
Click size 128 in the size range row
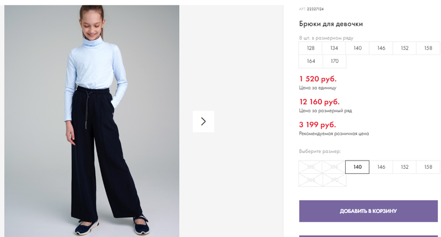tap(310, 48)
